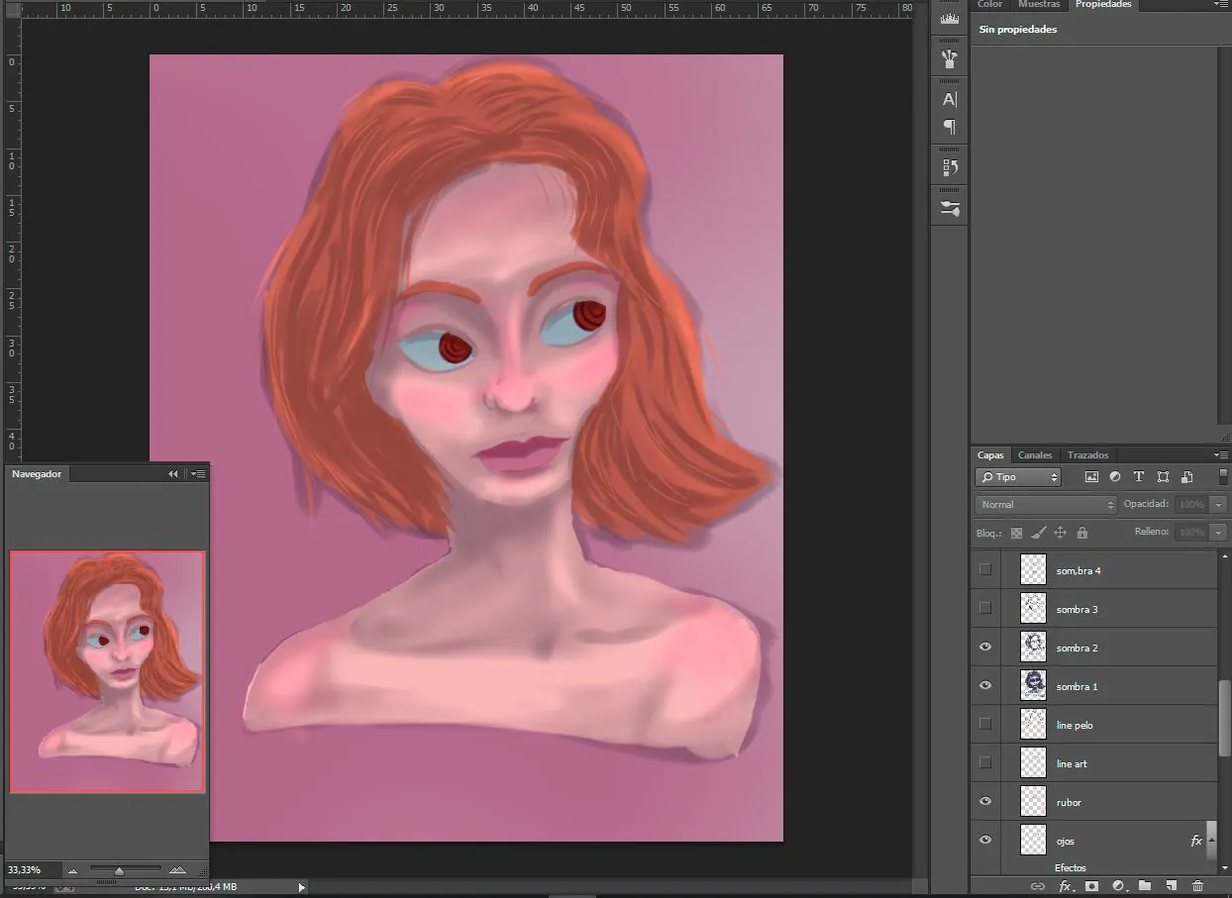Switch to the Capas tab
Viewport: 1232px width, 898px height.
tap(990, 455)
